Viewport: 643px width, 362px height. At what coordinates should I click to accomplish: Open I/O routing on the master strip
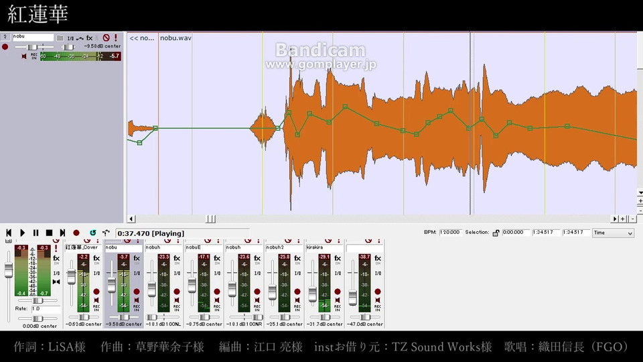56,274
